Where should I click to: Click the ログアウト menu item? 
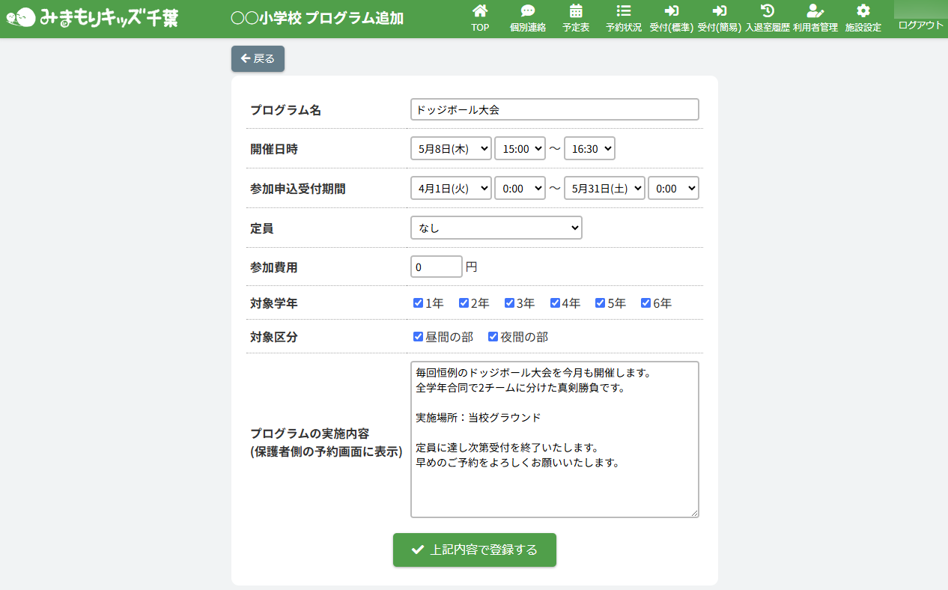(920, 25)
